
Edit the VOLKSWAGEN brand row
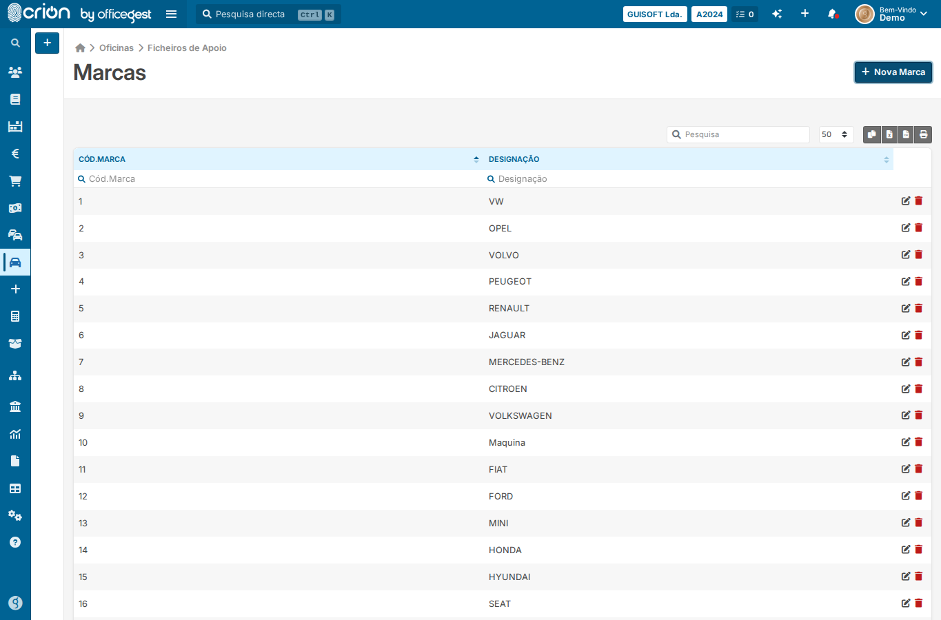(x=906, y=415)
